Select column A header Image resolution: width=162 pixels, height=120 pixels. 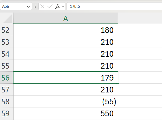(66, 18)
